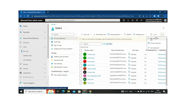
Task: Select Preview features menu entry
Action: (157, 43)
